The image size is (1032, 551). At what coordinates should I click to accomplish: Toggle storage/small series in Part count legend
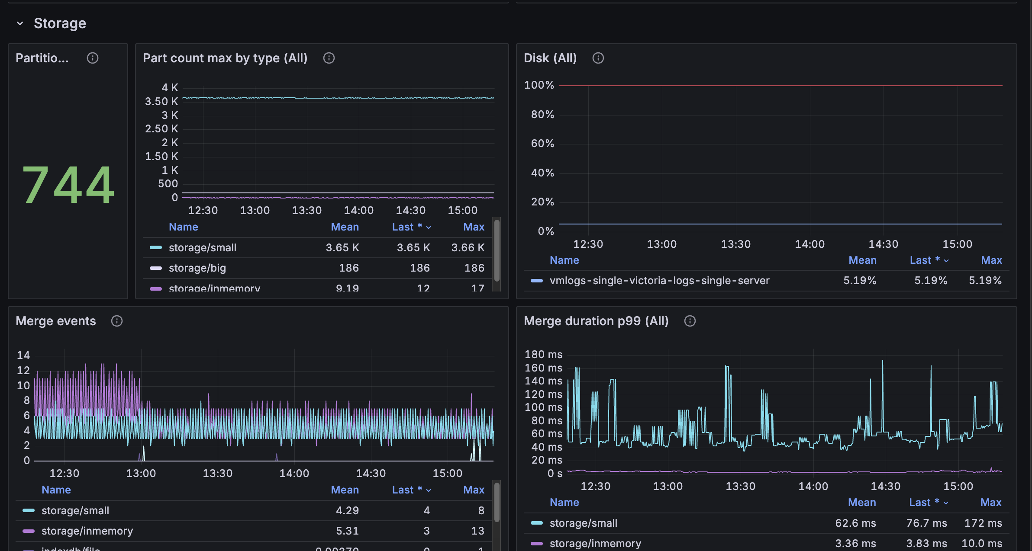[x=202, y=248]
